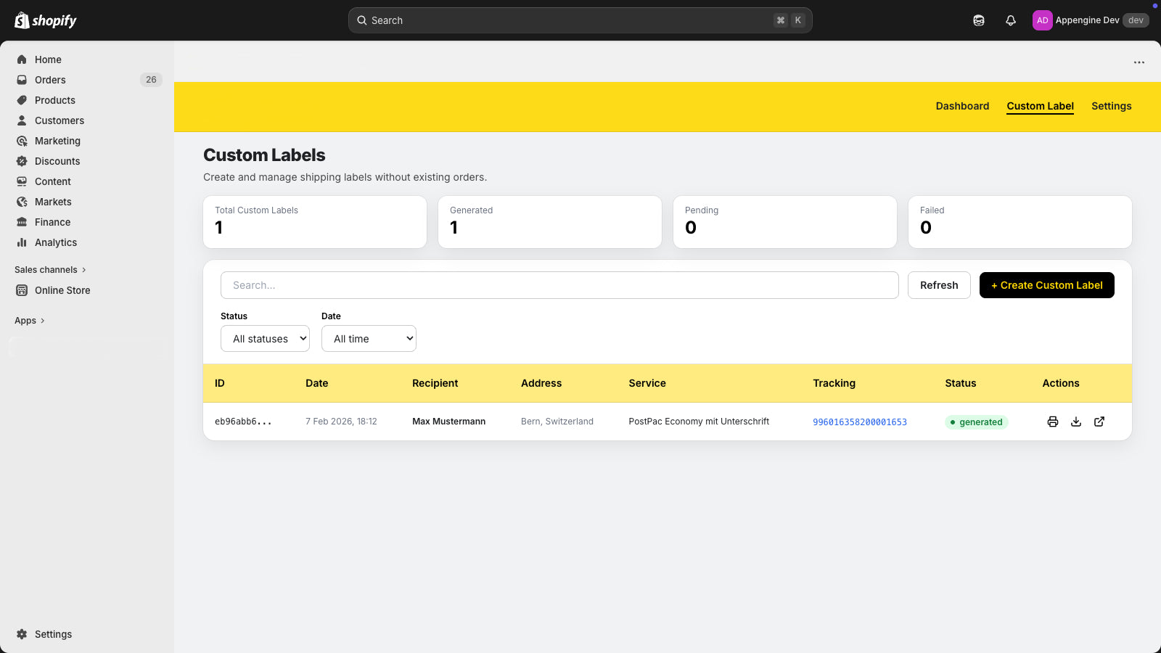Click the Refresh button
Screen dimensions: 1161x653
(x=939, y=285)
